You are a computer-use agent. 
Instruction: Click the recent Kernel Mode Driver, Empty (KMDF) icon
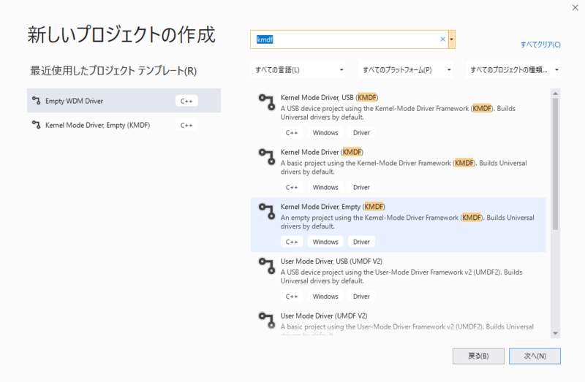tap(36, 125)
